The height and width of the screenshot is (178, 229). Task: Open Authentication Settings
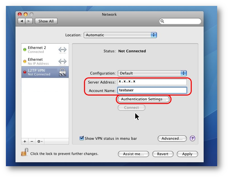pyautogui.click(x=144, y=99)
